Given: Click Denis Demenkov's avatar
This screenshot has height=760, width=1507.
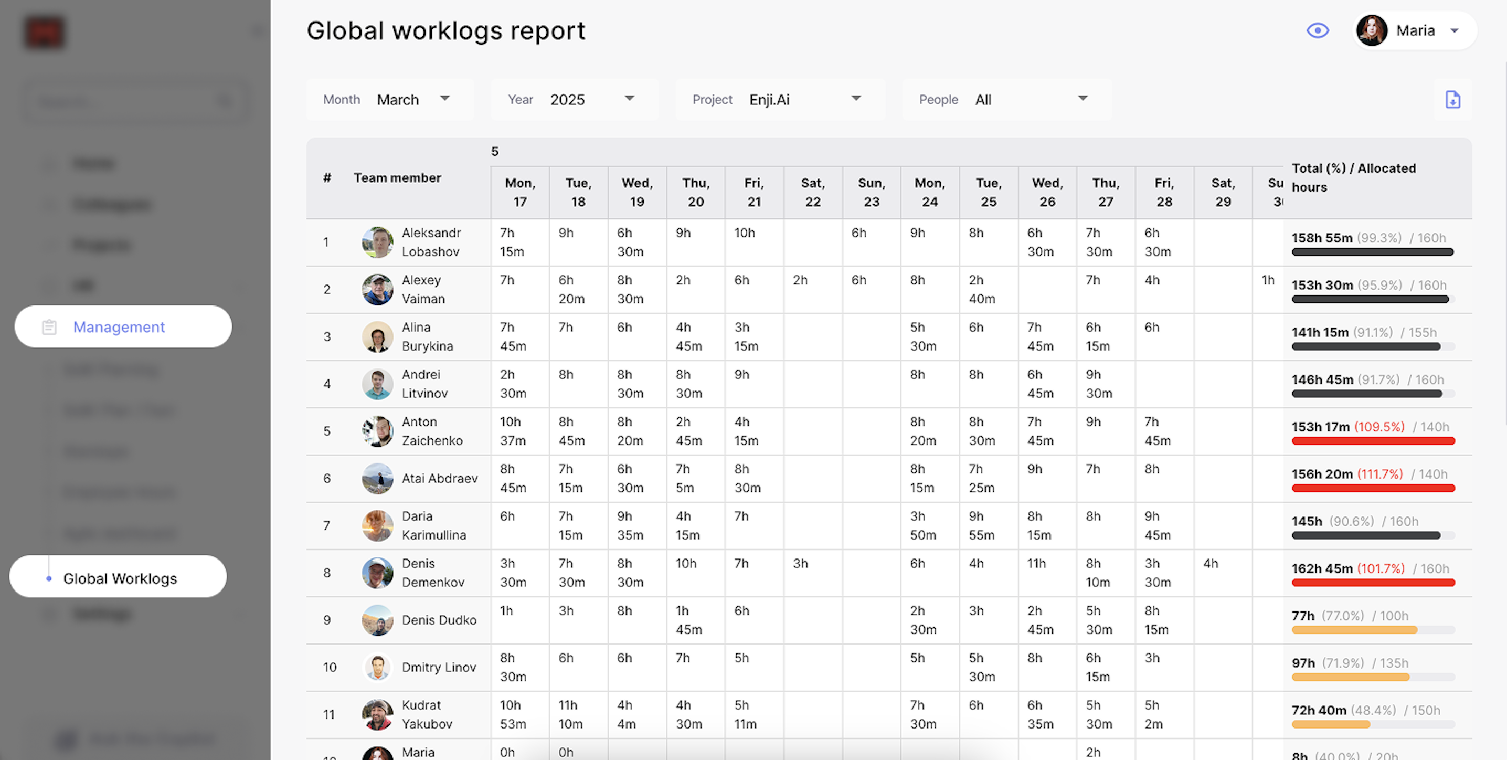Looking at the screenshot, I should click(377, 573).
